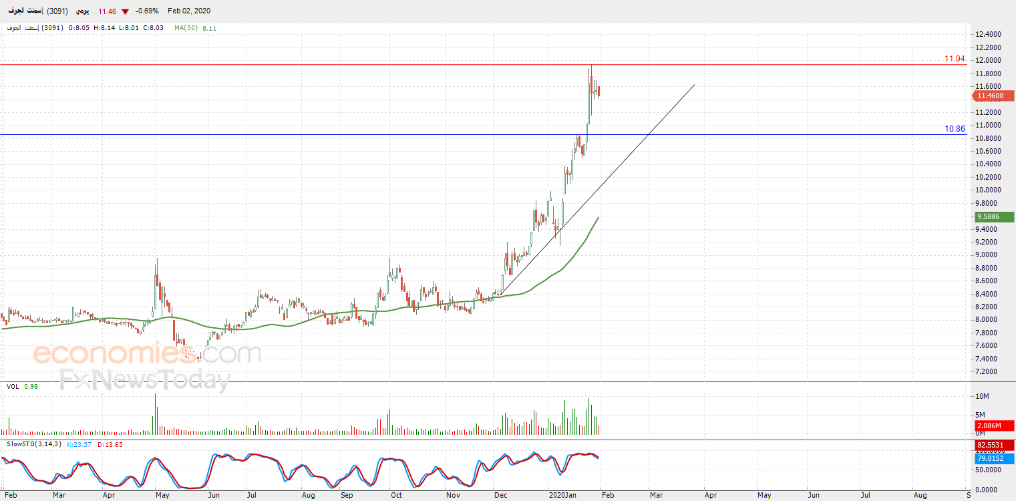Click the 0.98 volume value
Screen dimensions: 1016x501
pyautogui.click(x=31, y=387)
